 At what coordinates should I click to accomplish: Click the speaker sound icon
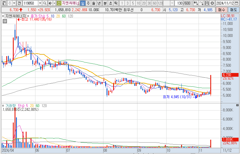coord(50,3)
